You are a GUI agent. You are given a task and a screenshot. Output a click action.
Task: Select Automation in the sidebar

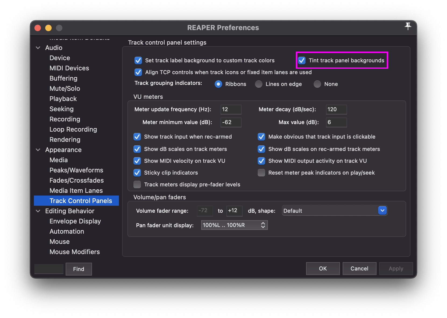click(x=67, y=232)
